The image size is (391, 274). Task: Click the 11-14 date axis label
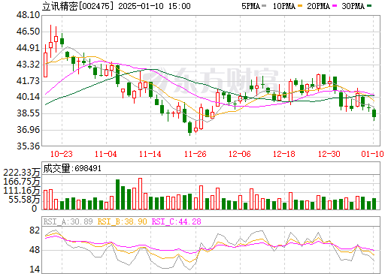click(x=150, y=154)
